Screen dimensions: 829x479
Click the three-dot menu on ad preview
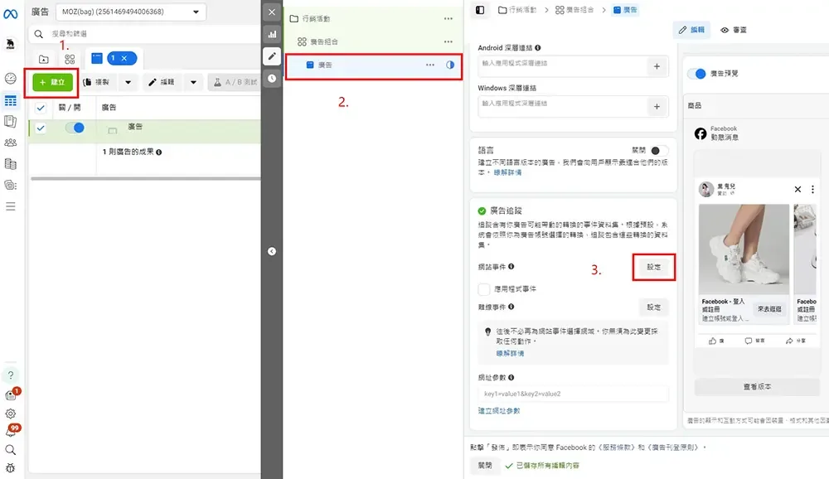tap(812, 189)
